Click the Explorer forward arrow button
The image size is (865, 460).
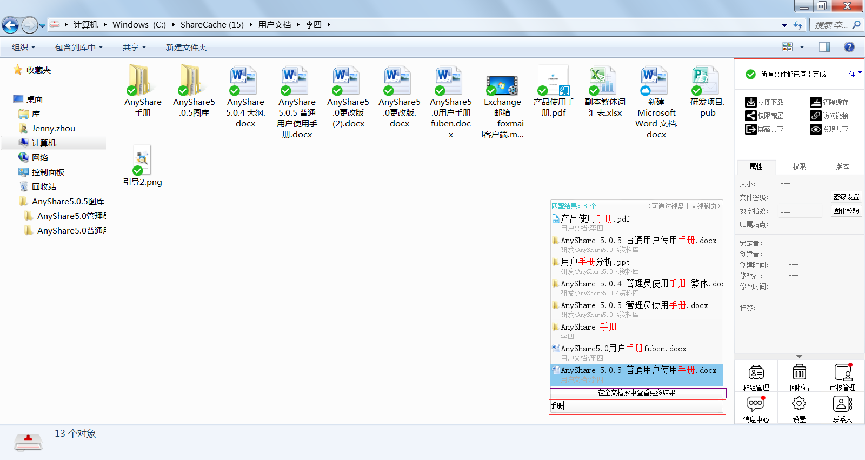[x=29, y=25]
